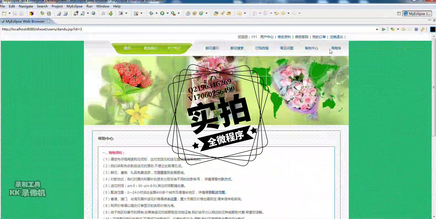
Task: Click the new Java class green C icon
Action: (x=201, y=13)
